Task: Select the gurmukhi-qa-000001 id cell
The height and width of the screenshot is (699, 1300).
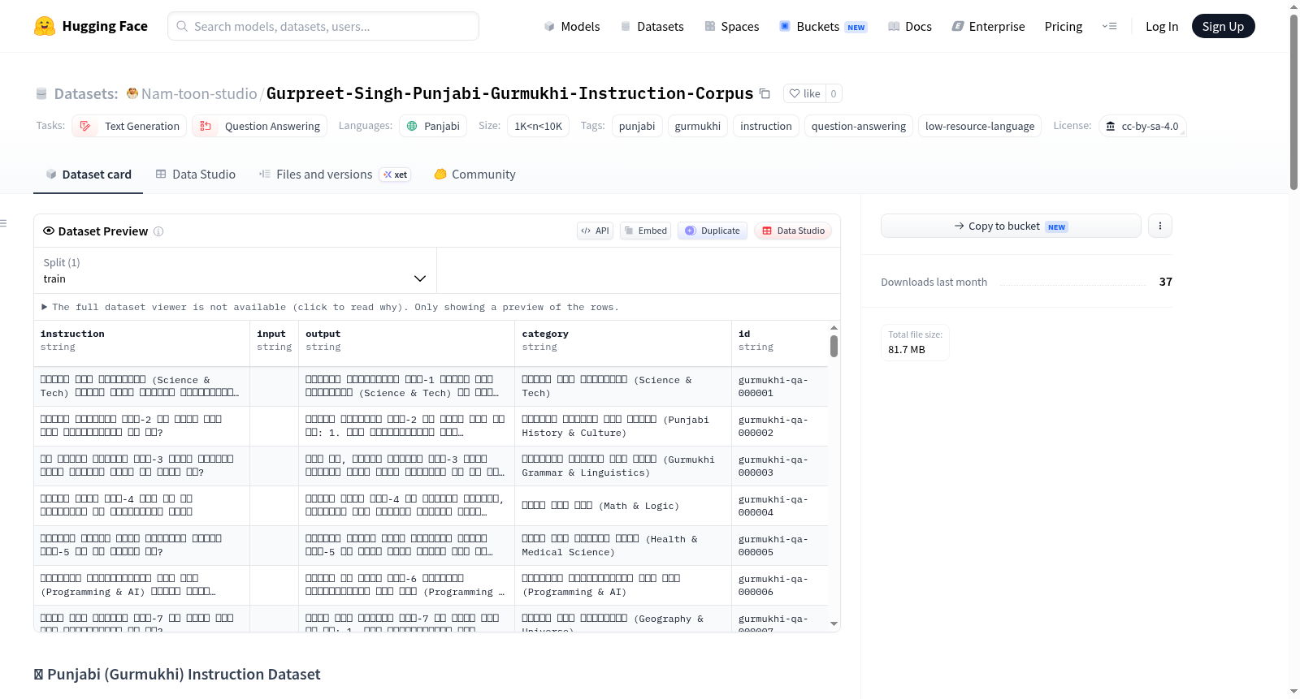Action: (780, 386)
